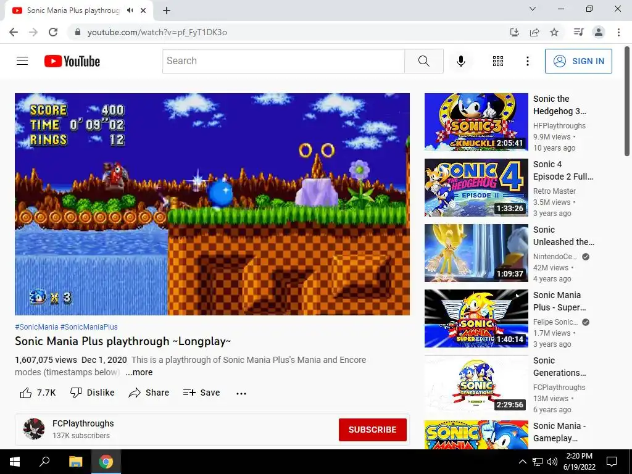Screen dimensions: 632x474
Task: Expand description with ...more
Action: pyautogui.click(x=139, y=372)
